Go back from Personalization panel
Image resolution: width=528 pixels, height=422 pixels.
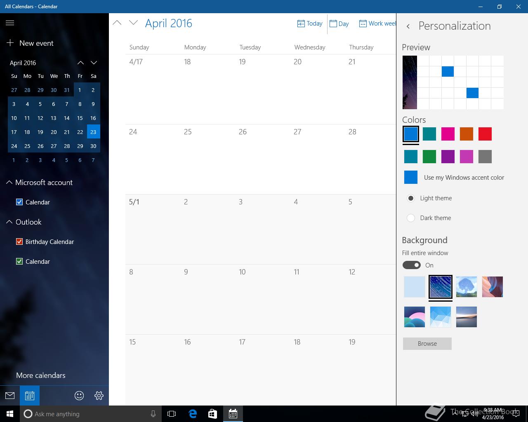pos(408,26)
